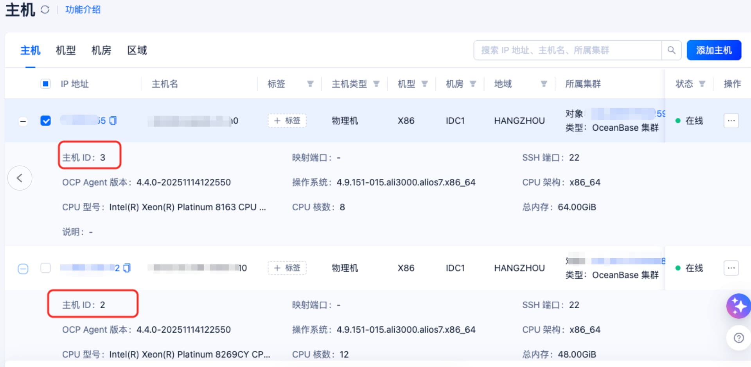Check the second host row checkbox
The width and height of the screenshot is (751, 367).
(x=46, y=268)
